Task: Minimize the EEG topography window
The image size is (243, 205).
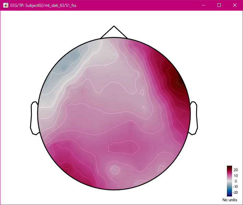Action: tap(204, 5)
